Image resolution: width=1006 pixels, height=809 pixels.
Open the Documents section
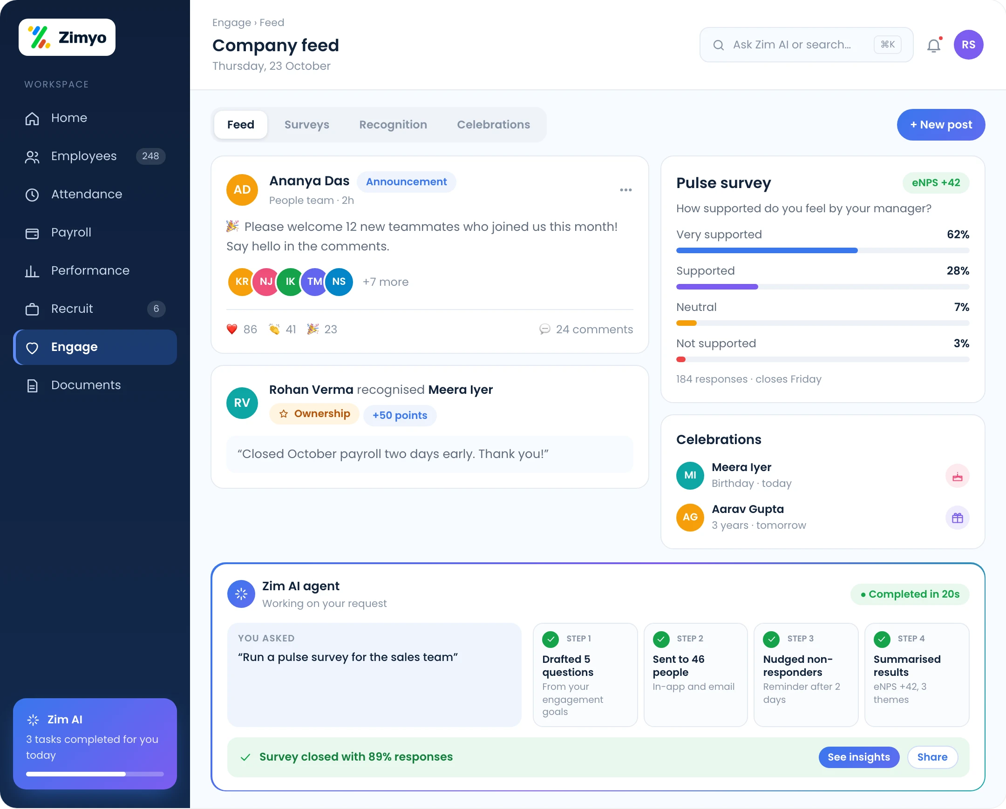tap(95, 385)
